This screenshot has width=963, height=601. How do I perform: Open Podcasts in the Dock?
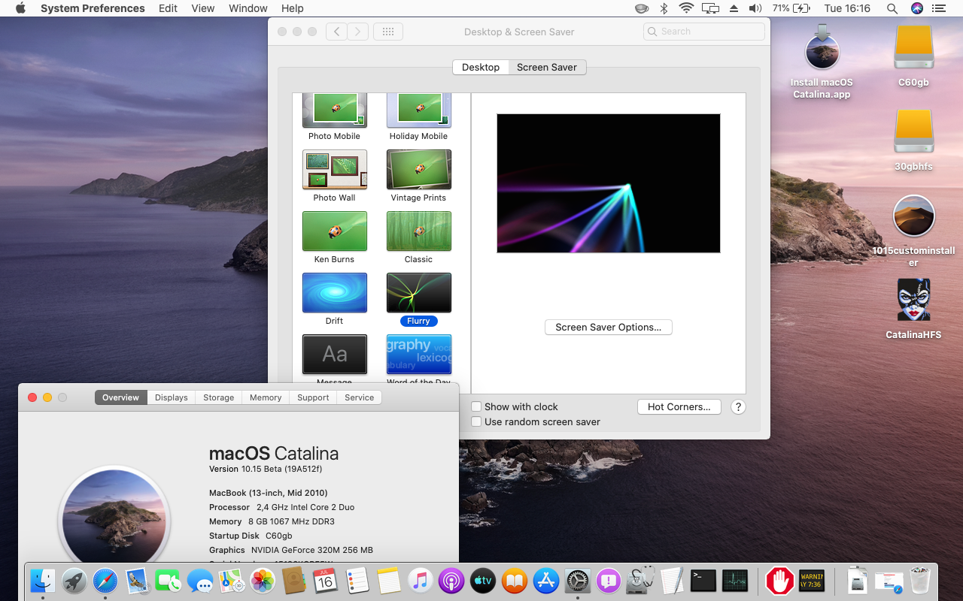coord(451,581)
